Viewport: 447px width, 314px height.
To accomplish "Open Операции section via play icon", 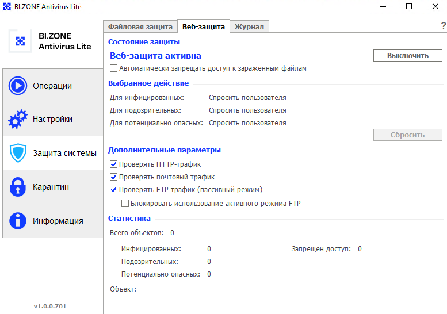I will click(18, 86).
